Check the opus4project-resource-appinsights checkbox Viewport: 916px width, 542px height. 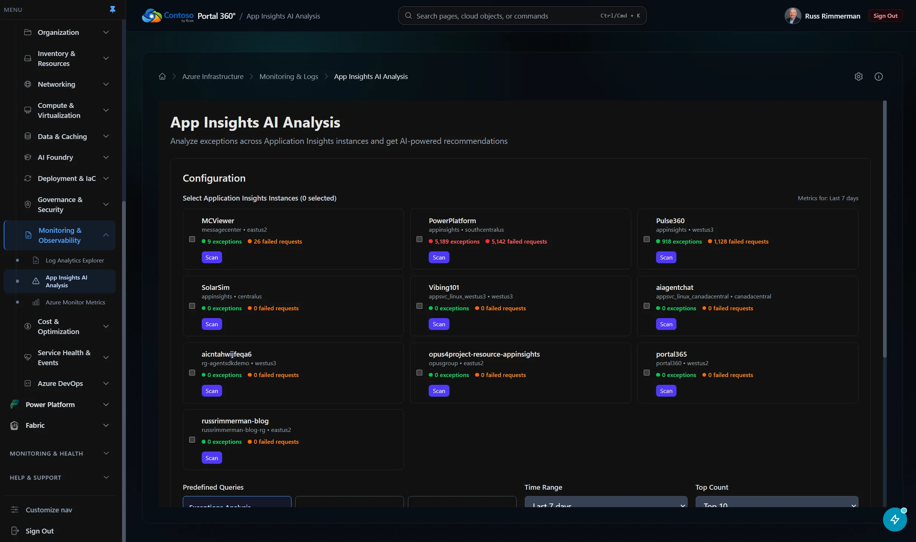(419, 373)
